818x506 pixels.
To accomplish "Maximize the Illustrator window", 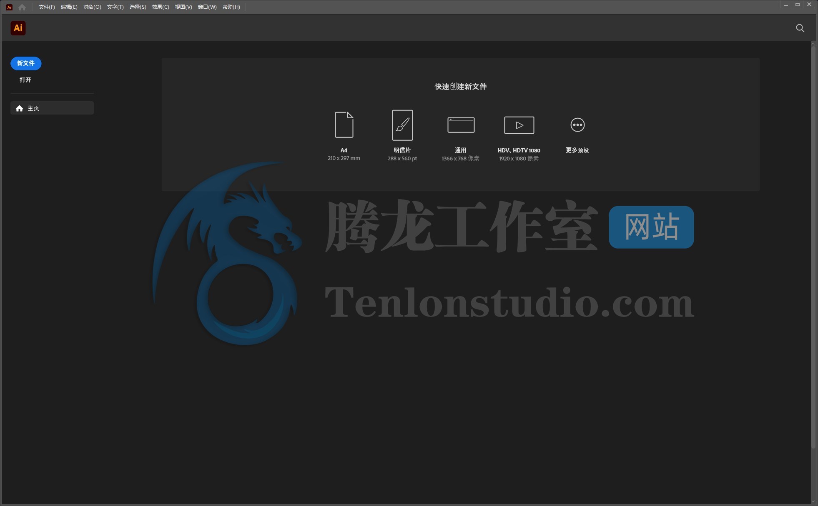I will (798, 5).
